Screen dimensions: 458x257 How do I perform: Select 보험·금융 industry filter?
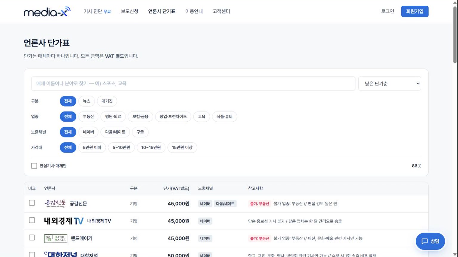(140, 117)
